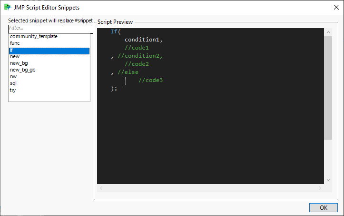Click the //code3 comment in script preview
Screen dimensions: 344x216
150,80
